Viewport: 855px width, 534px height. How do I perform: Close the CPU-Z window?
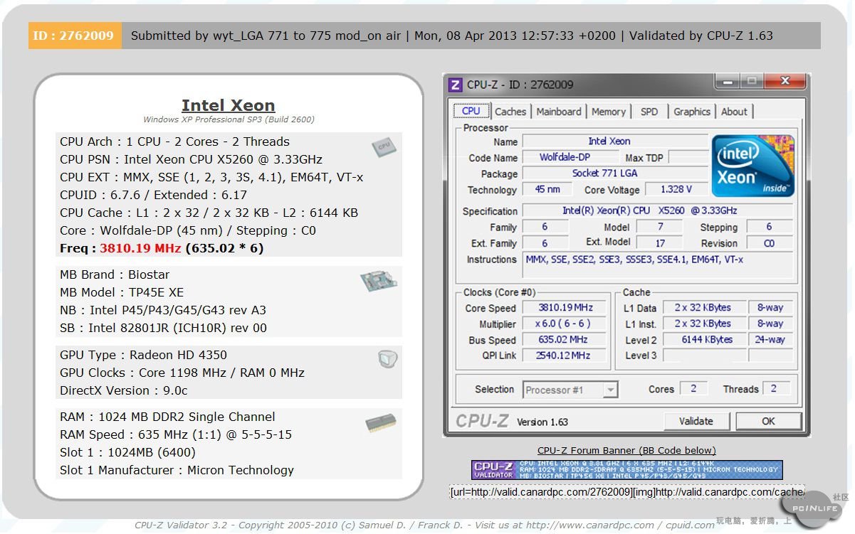point(785,82)
